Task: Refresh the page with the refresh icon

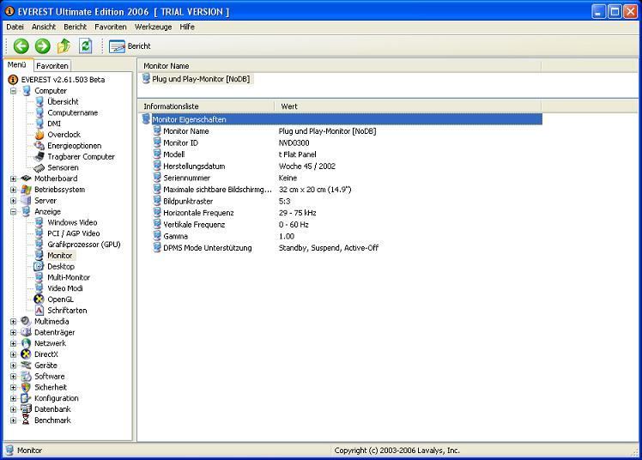Action: (86, 45)
